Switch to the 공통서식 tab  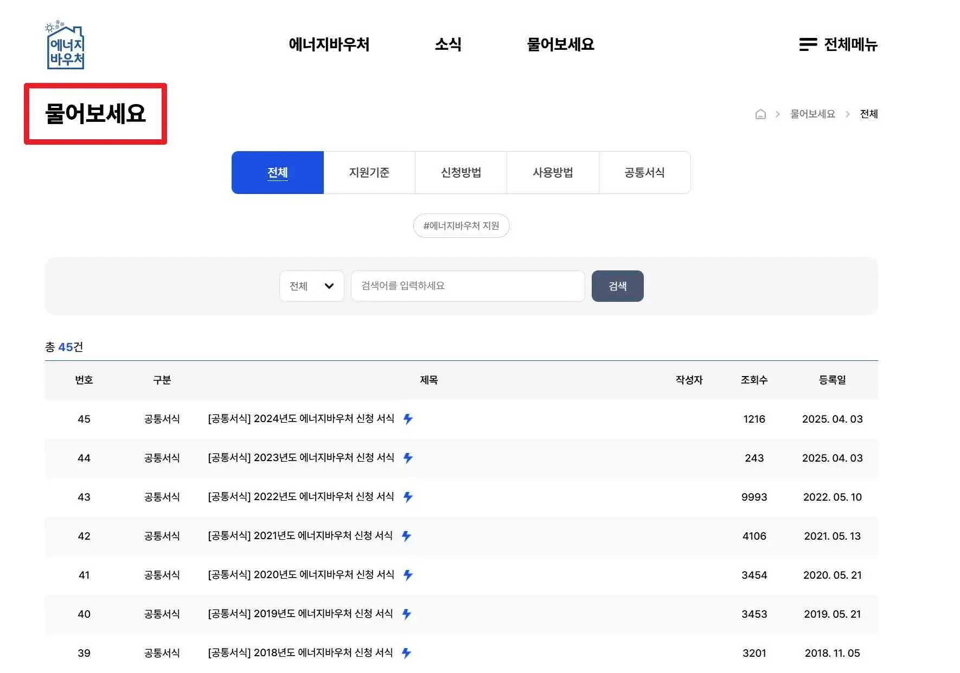click(645, 172)
